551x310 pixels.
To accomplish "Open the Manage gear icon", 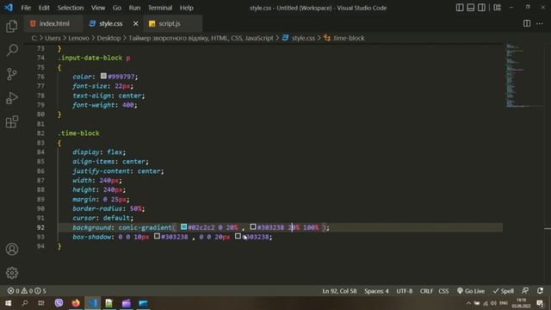I will point(12,273).
